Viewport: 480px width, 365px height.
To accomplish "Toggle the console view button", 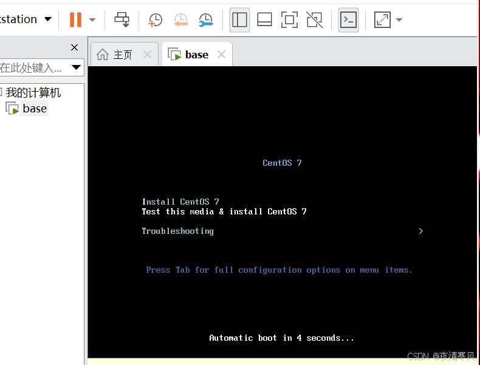I will (x=348, y=20).
